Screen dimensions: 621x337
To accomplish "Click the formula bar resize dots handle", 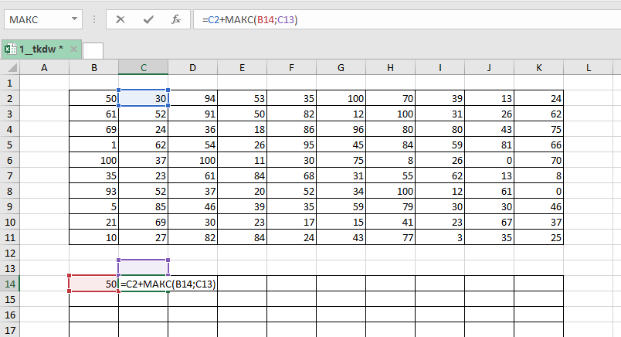I will point(94,19).
